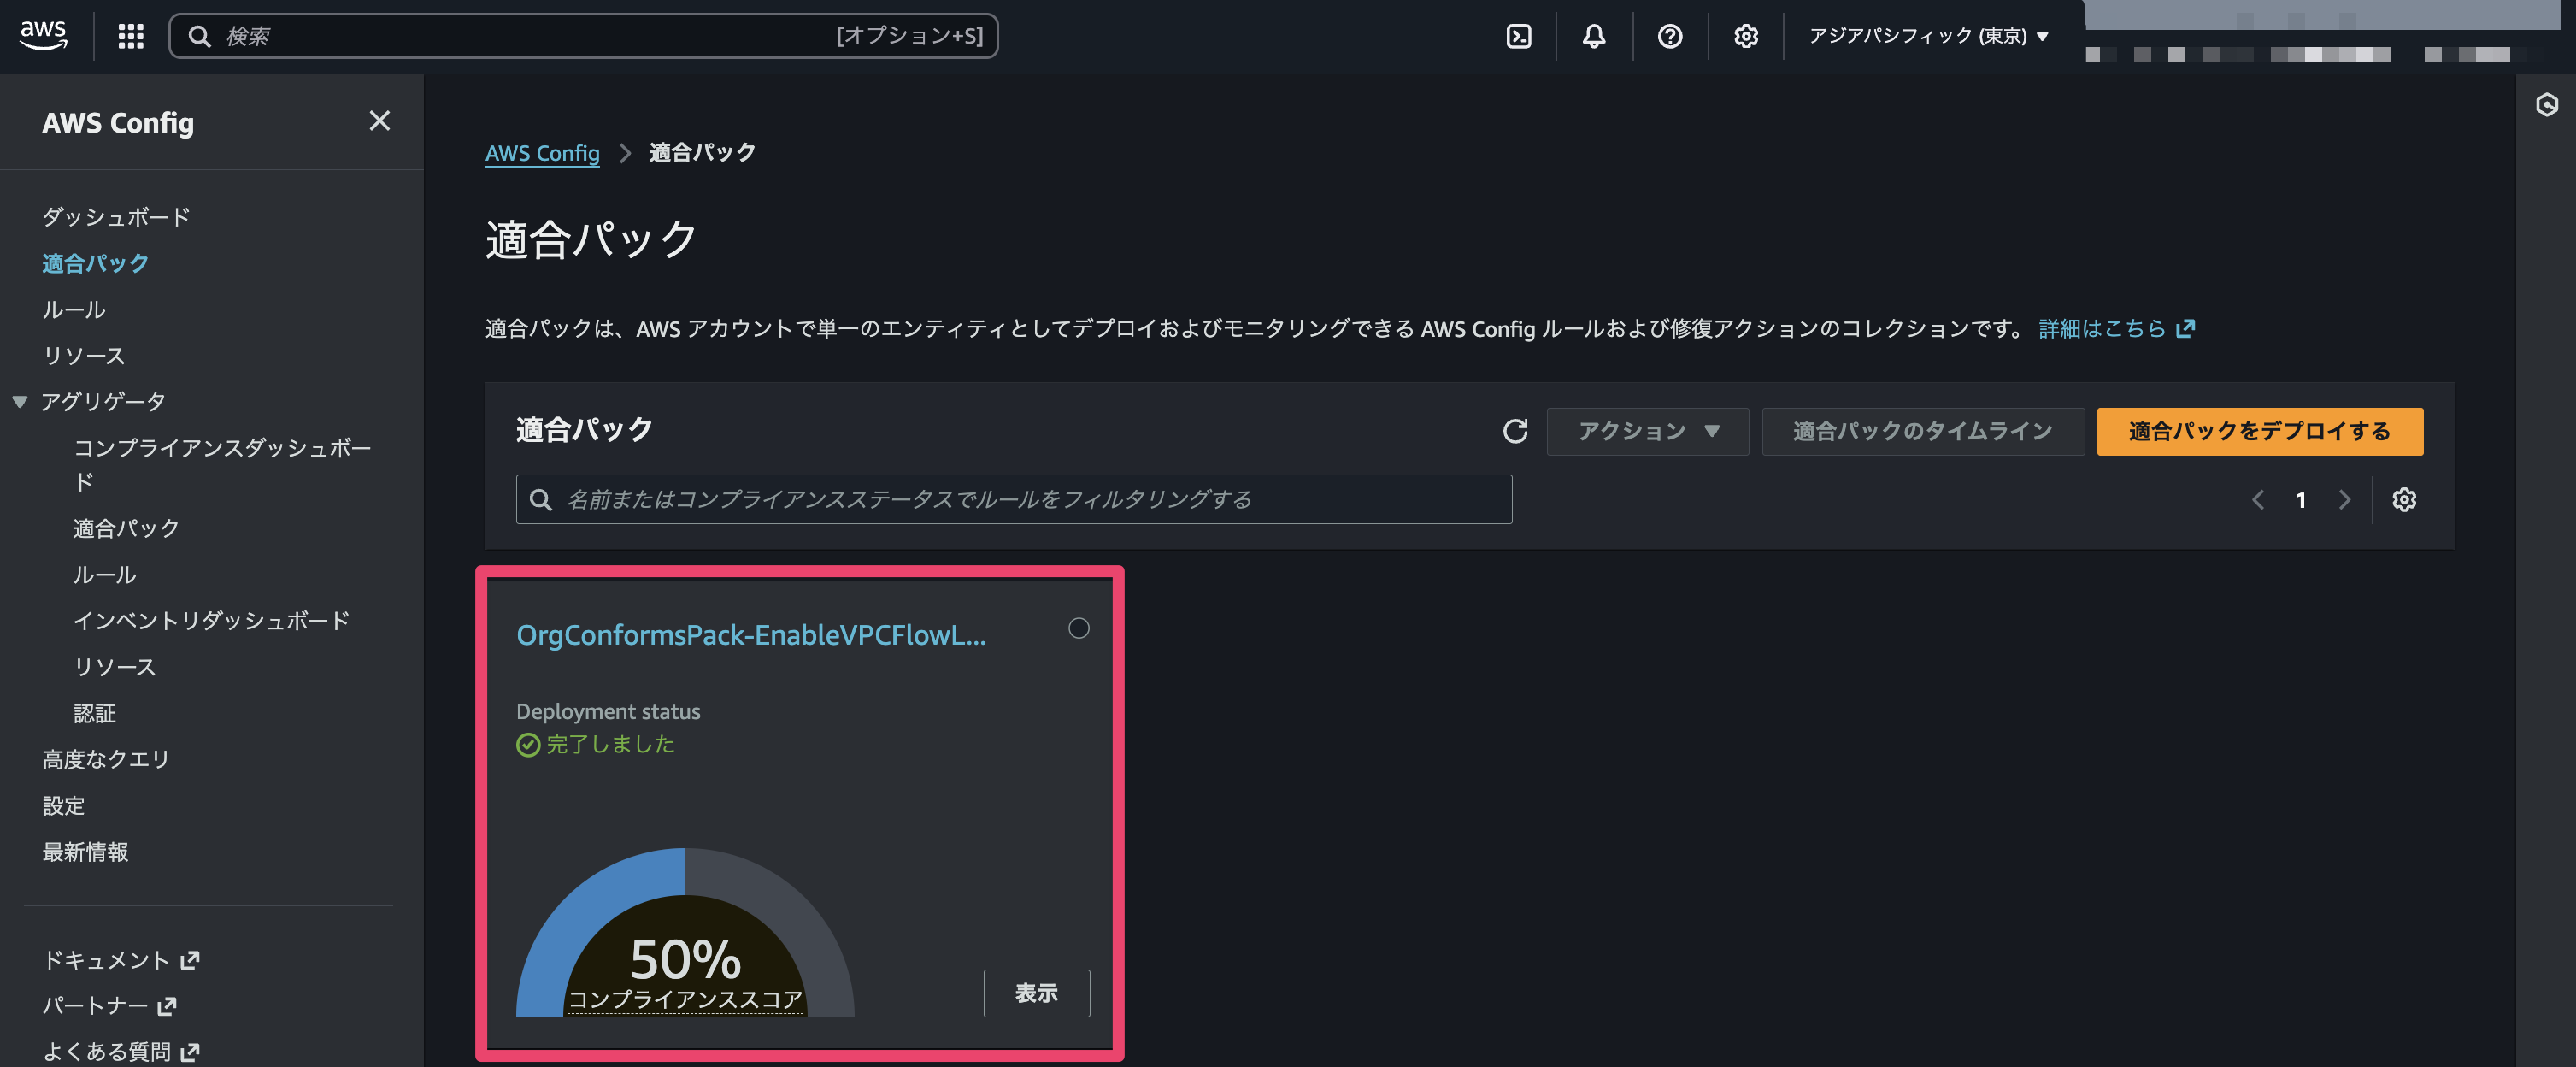Screen dimensions: 2576x1067
Task: Close the AWS Config side navigation
Action: (379, 120)
